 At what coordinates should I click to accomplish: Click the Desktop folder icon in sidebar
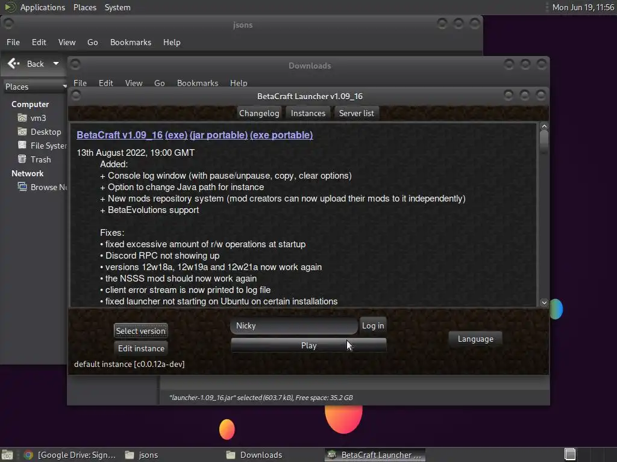[x=22, y=132]
